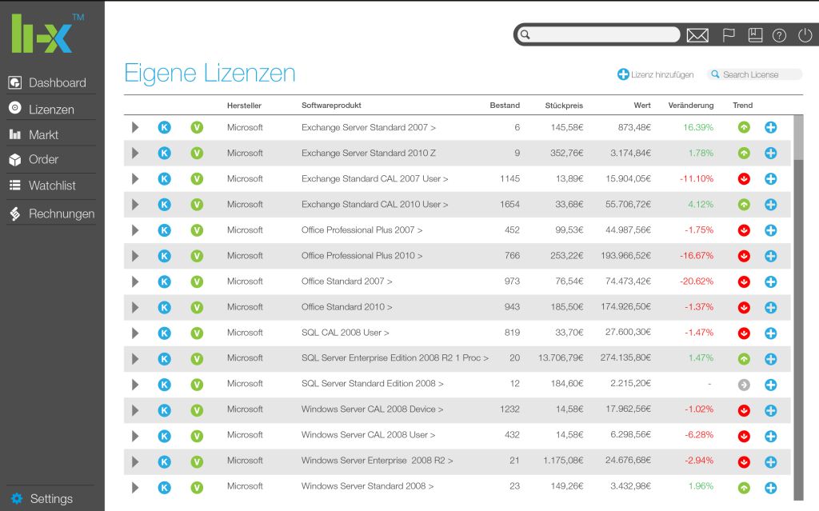819x511 pixels.
Task: Expand the Office Professional Plus 2010 row
Action: click(x=135, y=256)
